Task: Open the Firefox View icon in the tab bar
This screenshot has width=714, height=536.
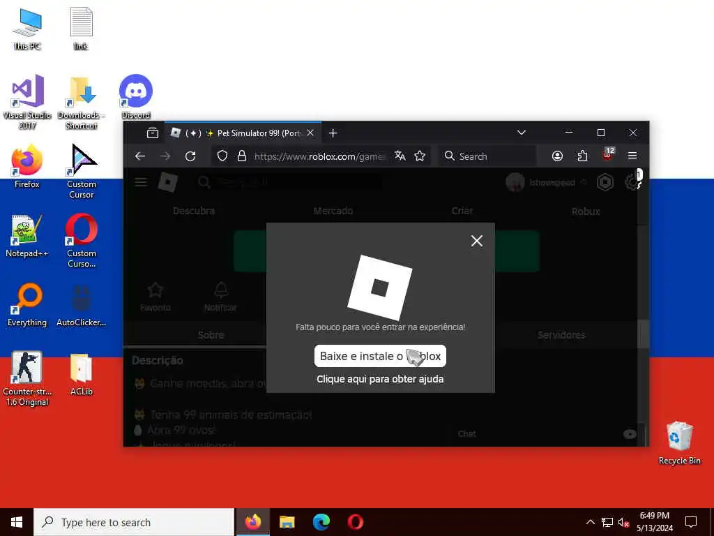Action: 153,133
